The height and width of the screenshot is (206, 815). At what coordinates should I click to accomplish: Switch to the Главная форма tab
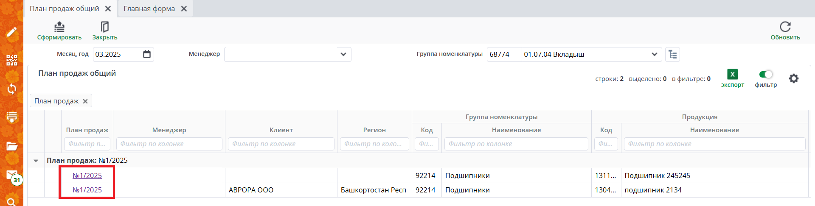click(x=149, y=8)
